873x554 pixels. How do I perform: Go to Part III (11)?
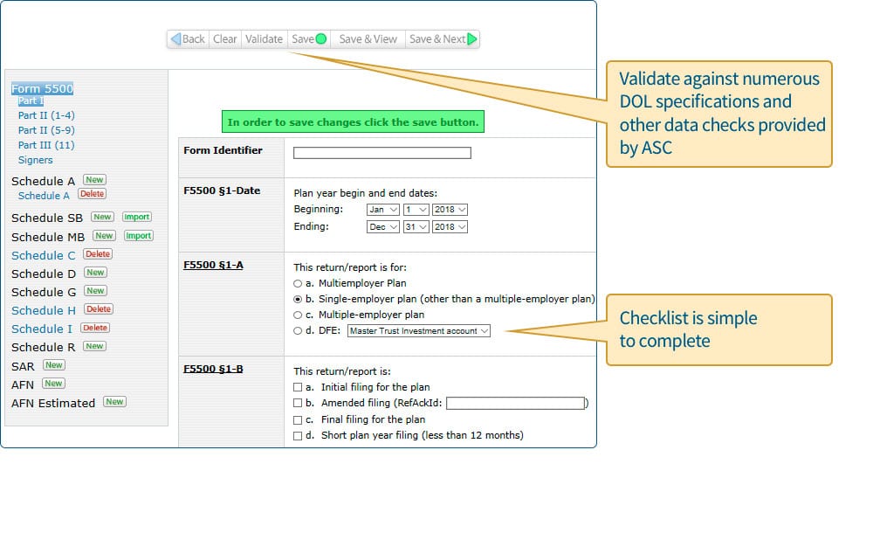click(x=46, y=145)
